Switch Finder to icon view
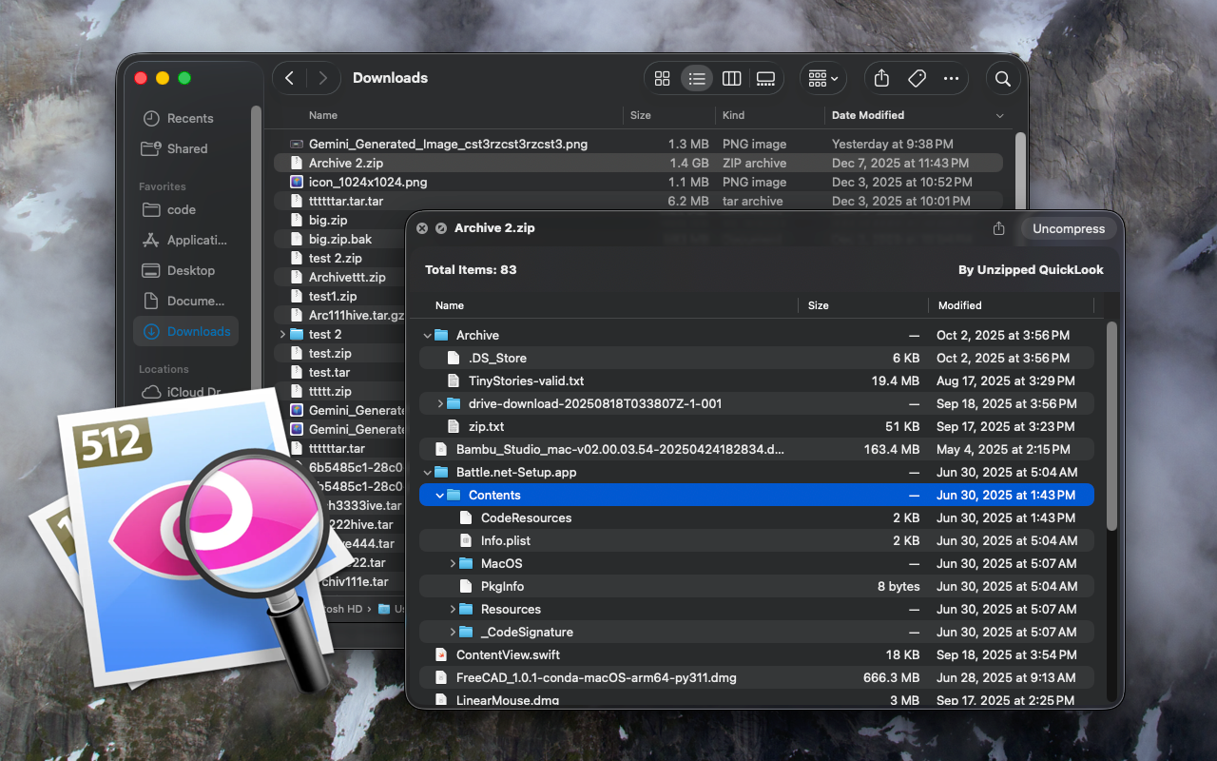Image resolution: width=1217 pixels, height=761 pixels. click(663, 79)
